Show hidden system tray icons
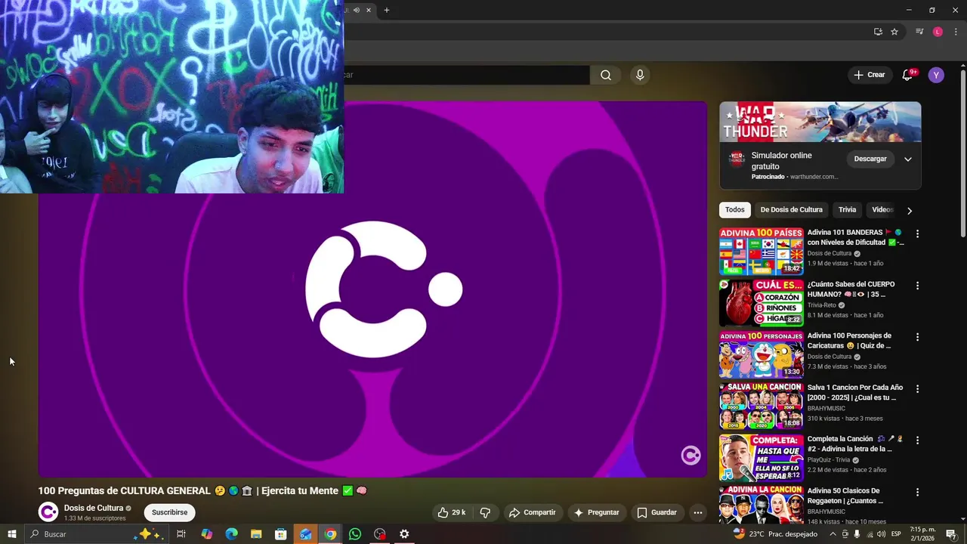Viewport: 967px width, 544px height. (833, 534)
